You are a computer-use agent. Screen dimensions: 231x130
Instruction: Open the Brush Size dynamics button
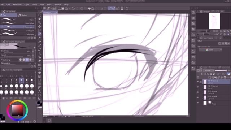point(33,51)
